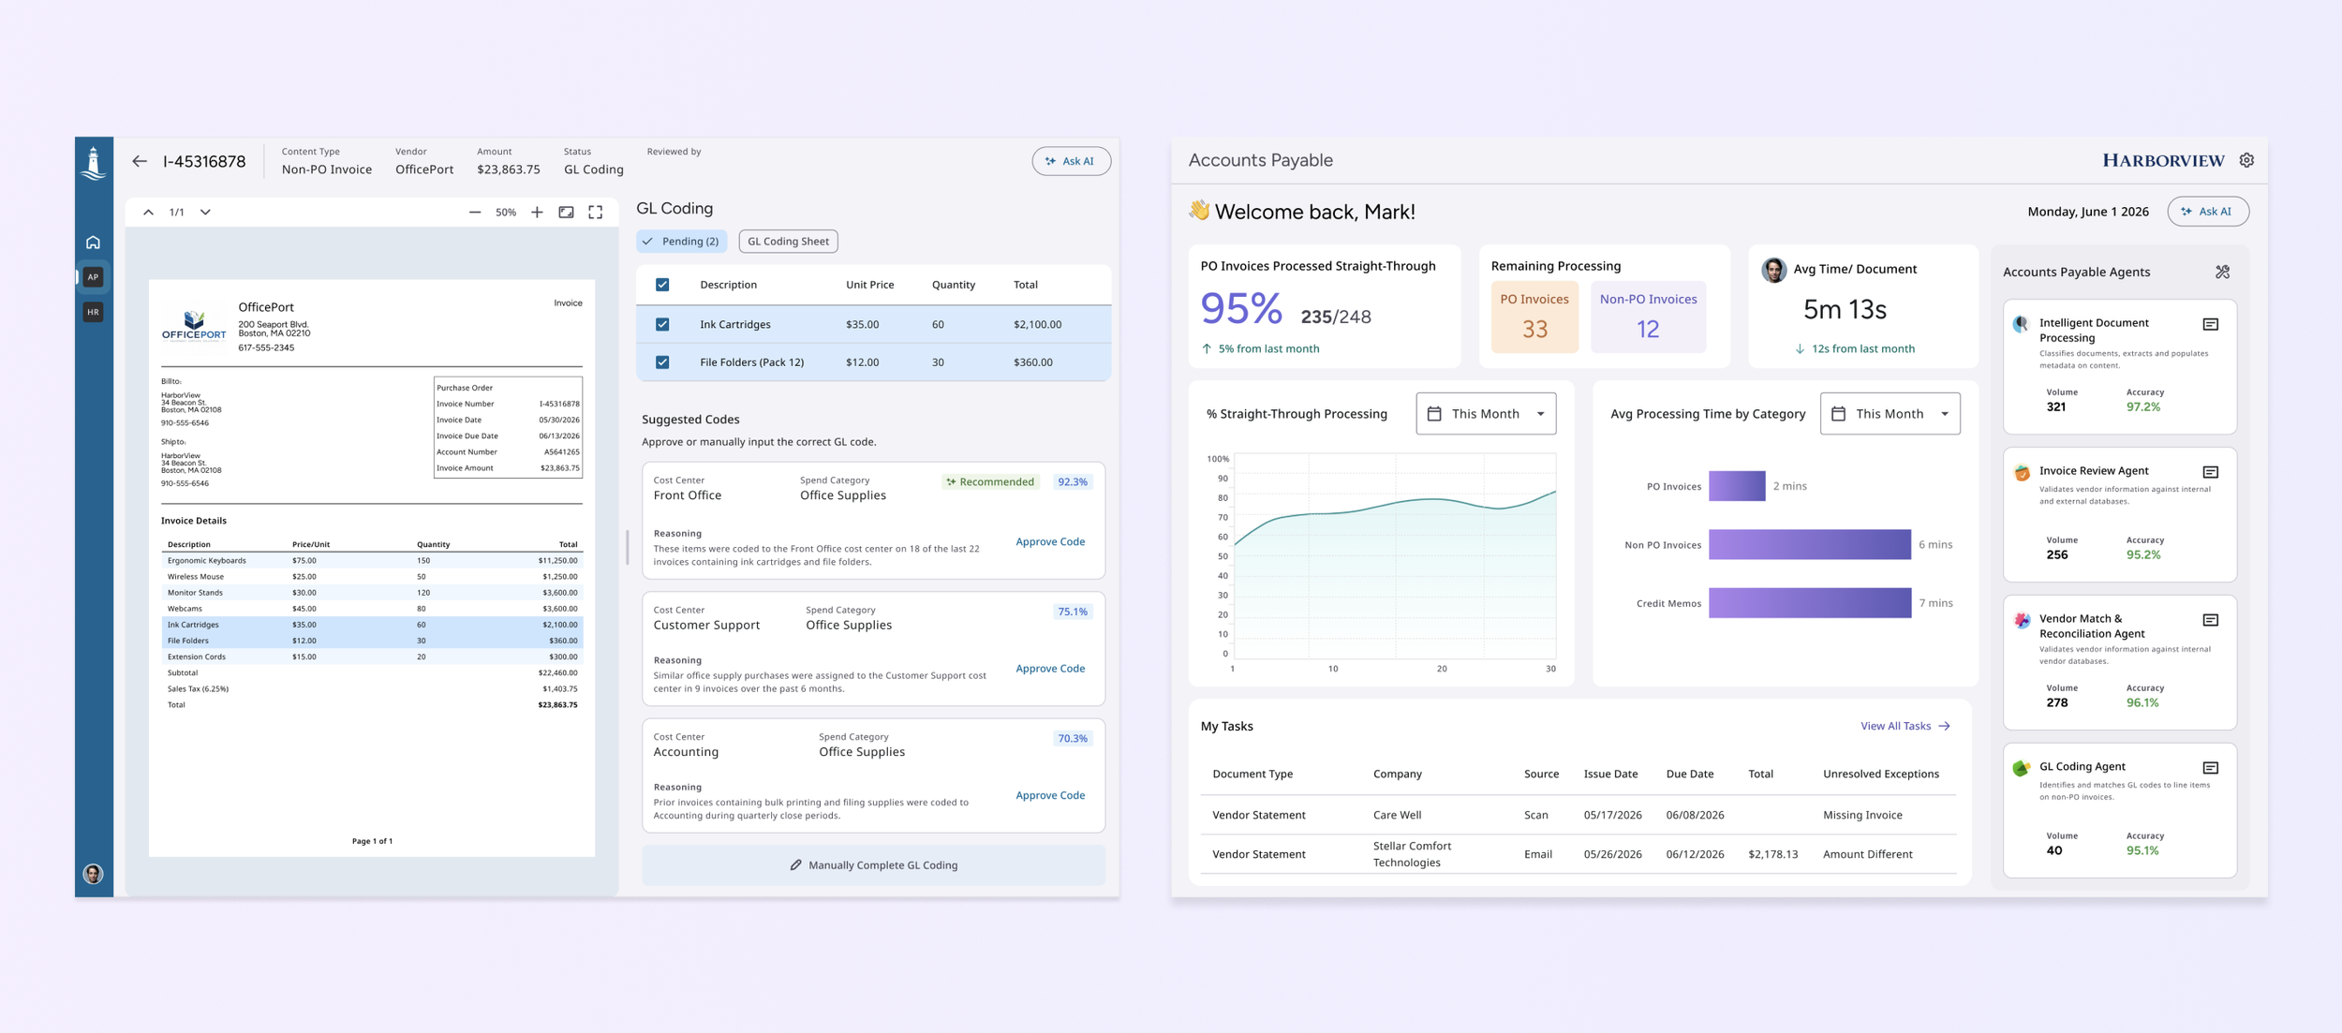
Task: Open user avatar at sidebar bottom
Action: (x=93, y=874)
